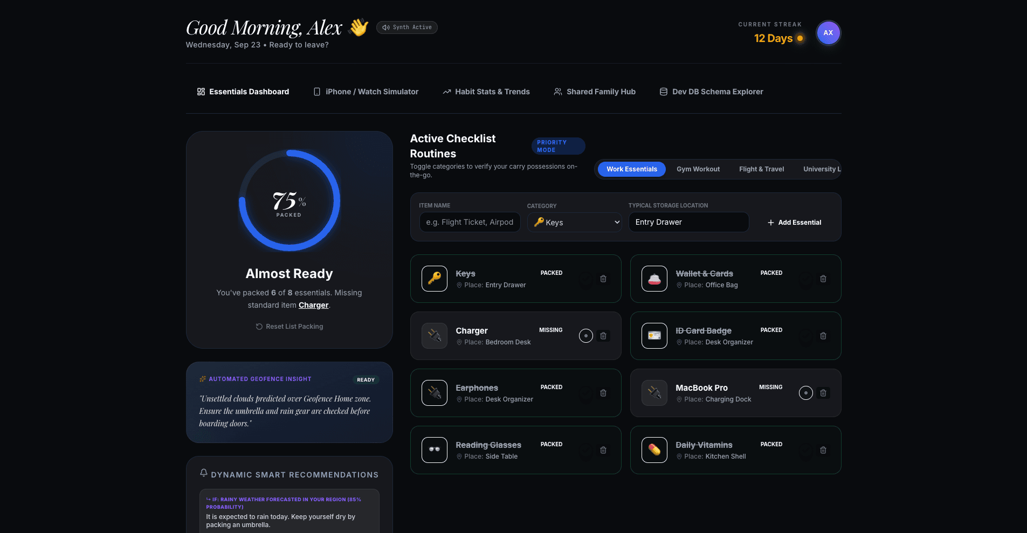Delete the MacBook Pro item

tap(823, 393)
